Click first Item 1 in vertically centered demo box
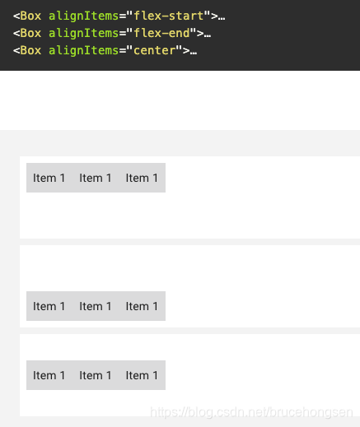 click(x=49, y=375)
